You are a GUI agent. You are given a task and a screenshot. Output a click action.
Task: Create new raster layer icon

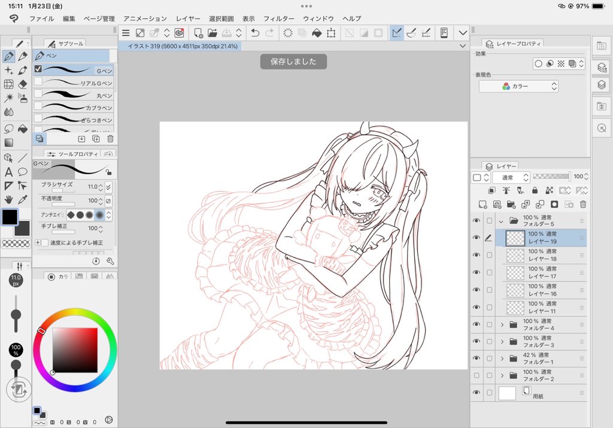pos(482,204)
